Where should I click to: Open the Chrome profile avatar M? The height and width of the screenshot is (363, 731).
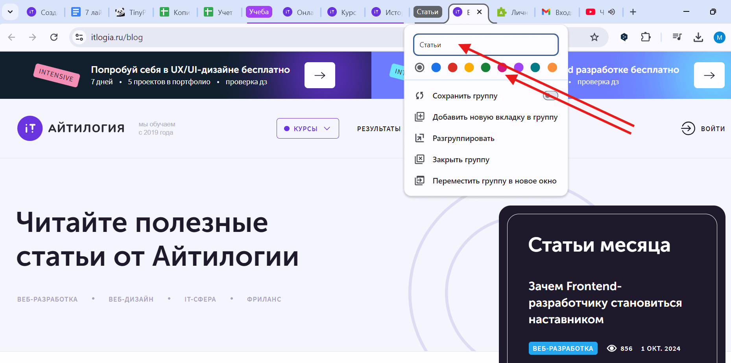(719, 37)
